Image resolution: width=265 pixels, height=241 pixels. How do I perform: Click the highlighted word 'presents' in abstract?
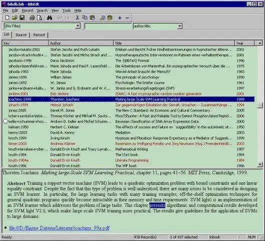(x=157, y=205)
